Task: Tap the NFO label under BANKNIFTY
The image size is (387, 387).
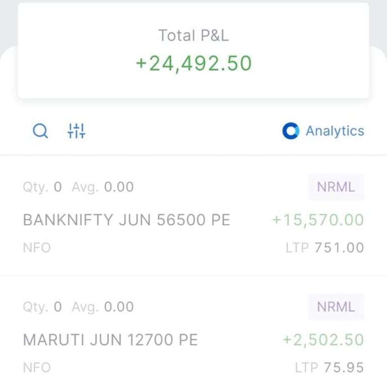Action: 37,247
